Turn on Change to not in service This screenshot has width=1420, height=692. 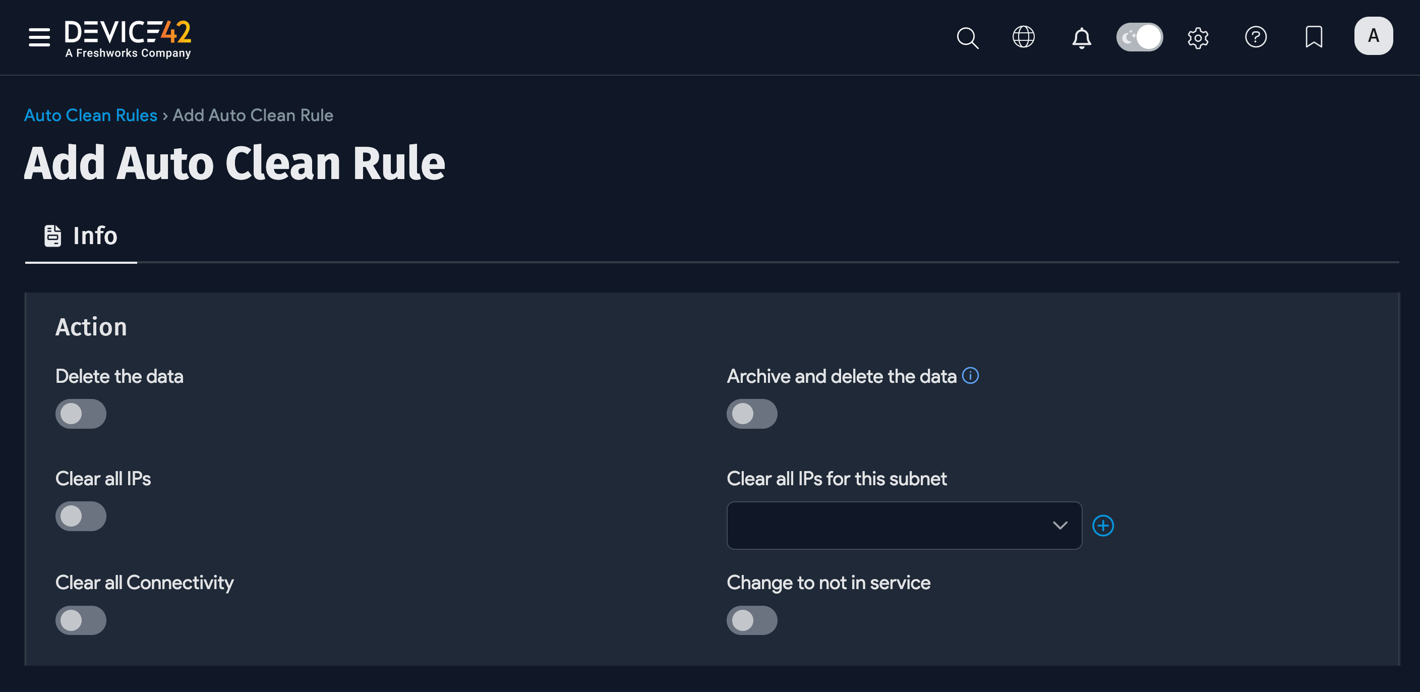pyautogui.click(x=752, y=620)
